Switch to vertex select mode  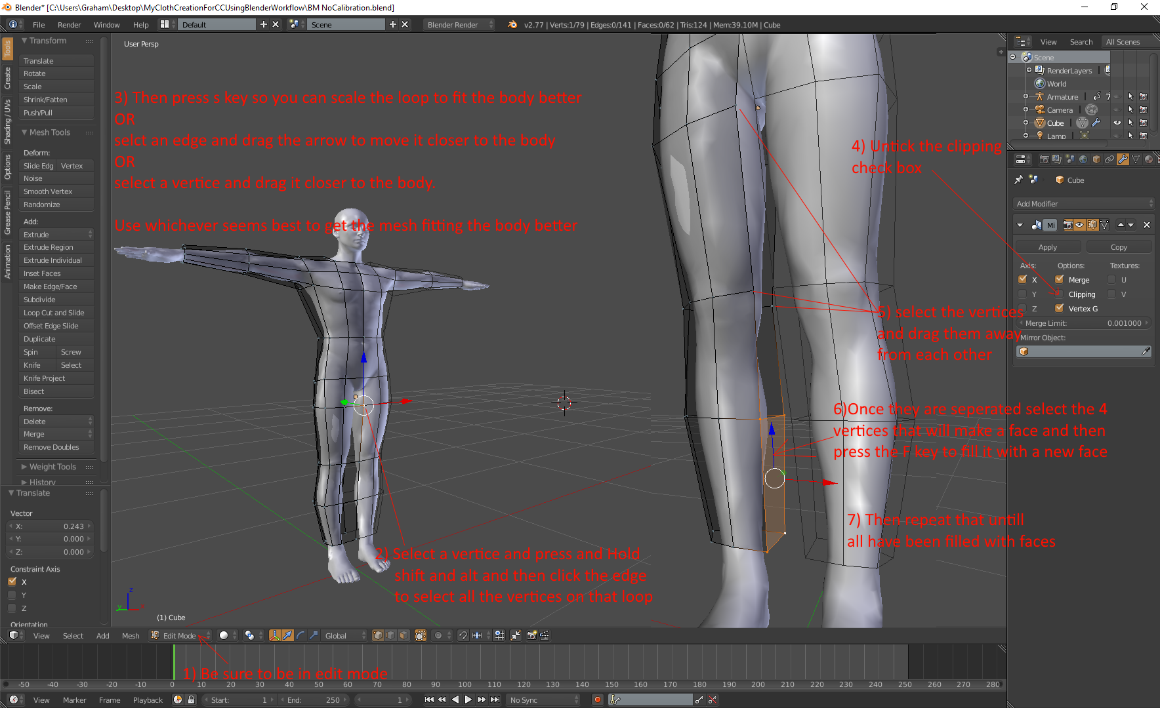(x=378, y=635)
